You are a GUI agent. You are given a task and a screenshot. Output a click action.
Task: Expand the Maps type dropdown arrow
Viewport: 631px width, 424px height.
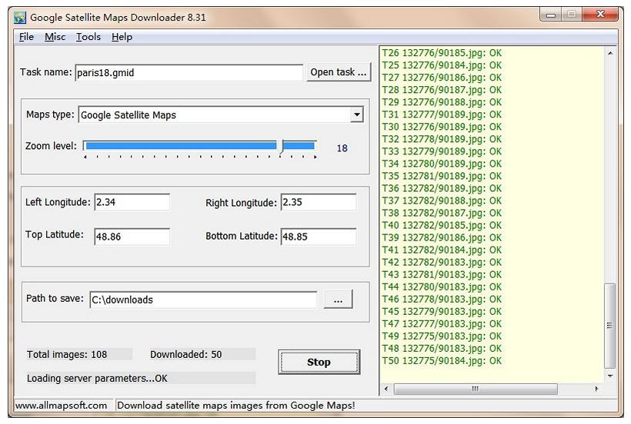pyautogui.click(x=356, y=115)
